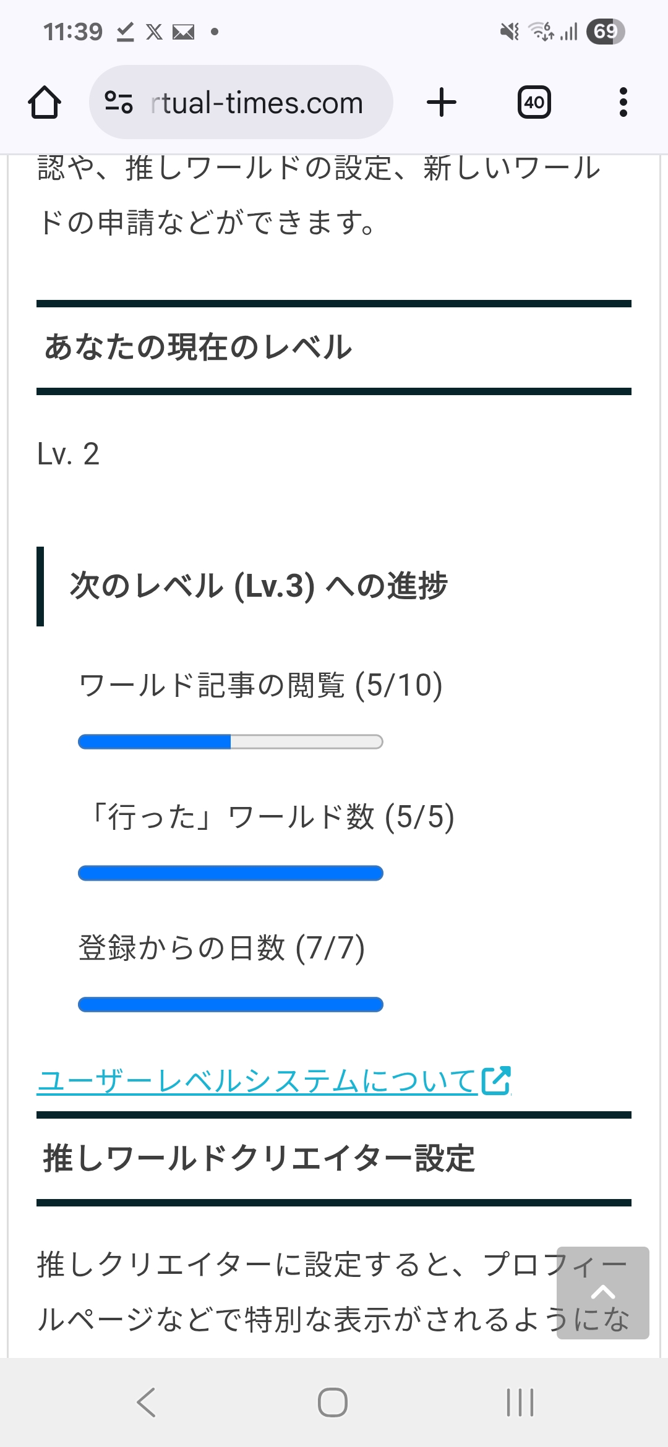The image size is (668, 1447).
Task: Open the browser three-dot menu
Action: 623,102
